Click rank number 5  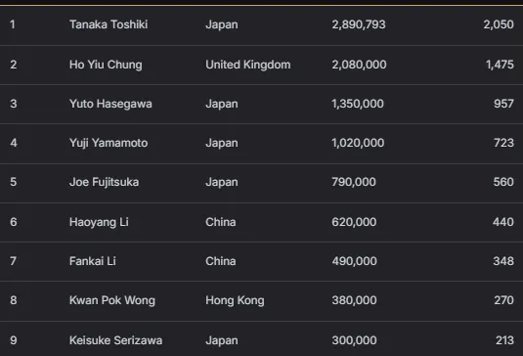click(14, 182)
